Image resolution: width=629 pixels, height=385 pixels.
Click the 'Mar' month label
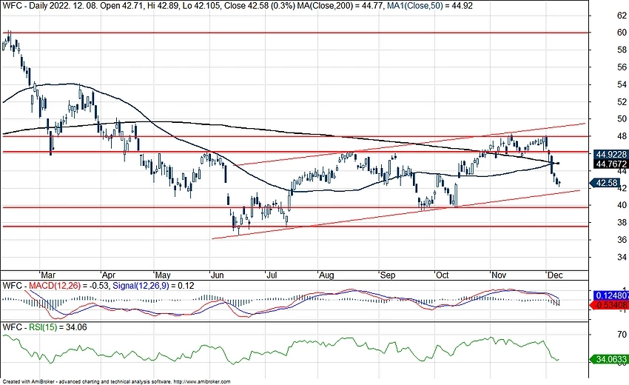point(48,275)
